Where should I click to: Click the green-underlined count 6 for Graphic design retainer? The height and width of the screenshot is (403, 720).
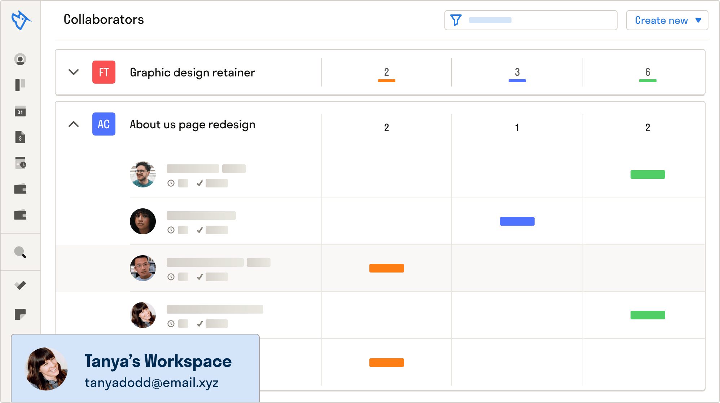click(x=647, y=72)
